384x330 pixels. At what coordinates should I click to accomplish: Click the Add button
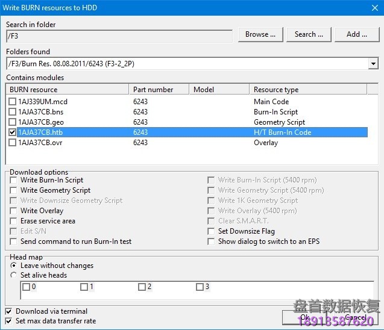pos(356,35)
